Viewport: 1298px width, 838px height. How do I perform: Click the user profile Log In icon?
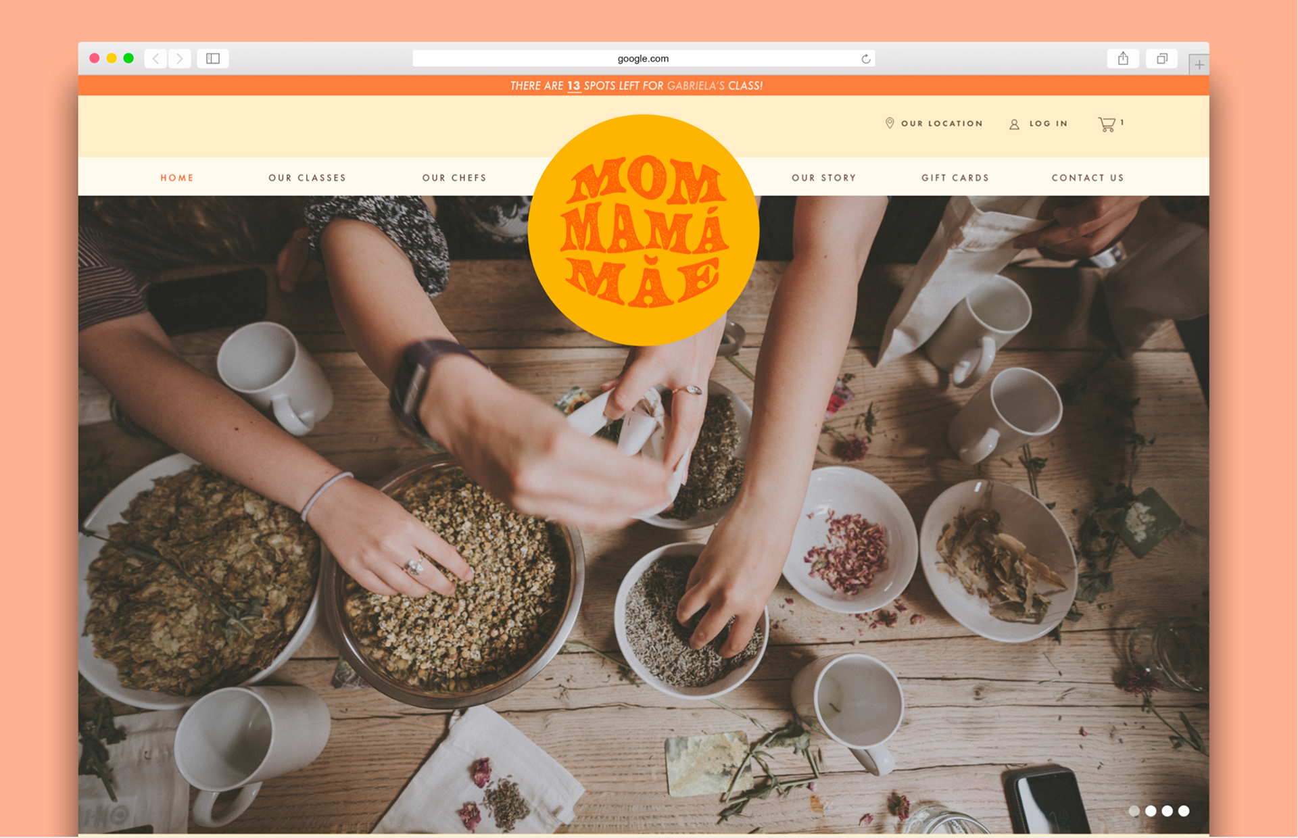pos(1014,124)
